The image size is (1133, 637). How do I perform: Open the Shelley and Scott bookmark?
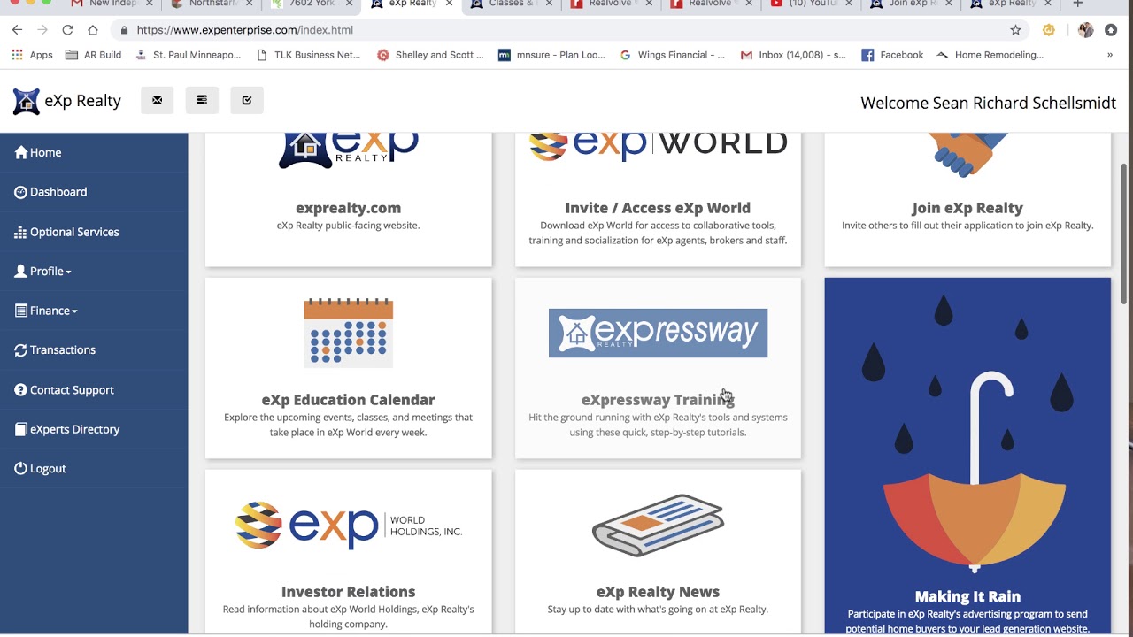click(x=430, y=55)
